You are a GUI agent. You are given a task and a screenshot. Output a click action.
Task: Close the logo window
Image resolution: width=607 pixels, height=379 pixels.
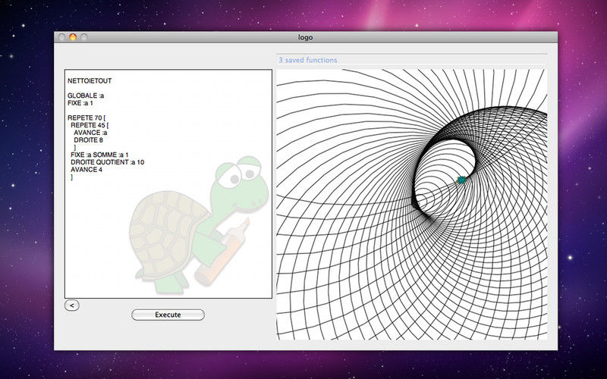(x=61, y=37)
